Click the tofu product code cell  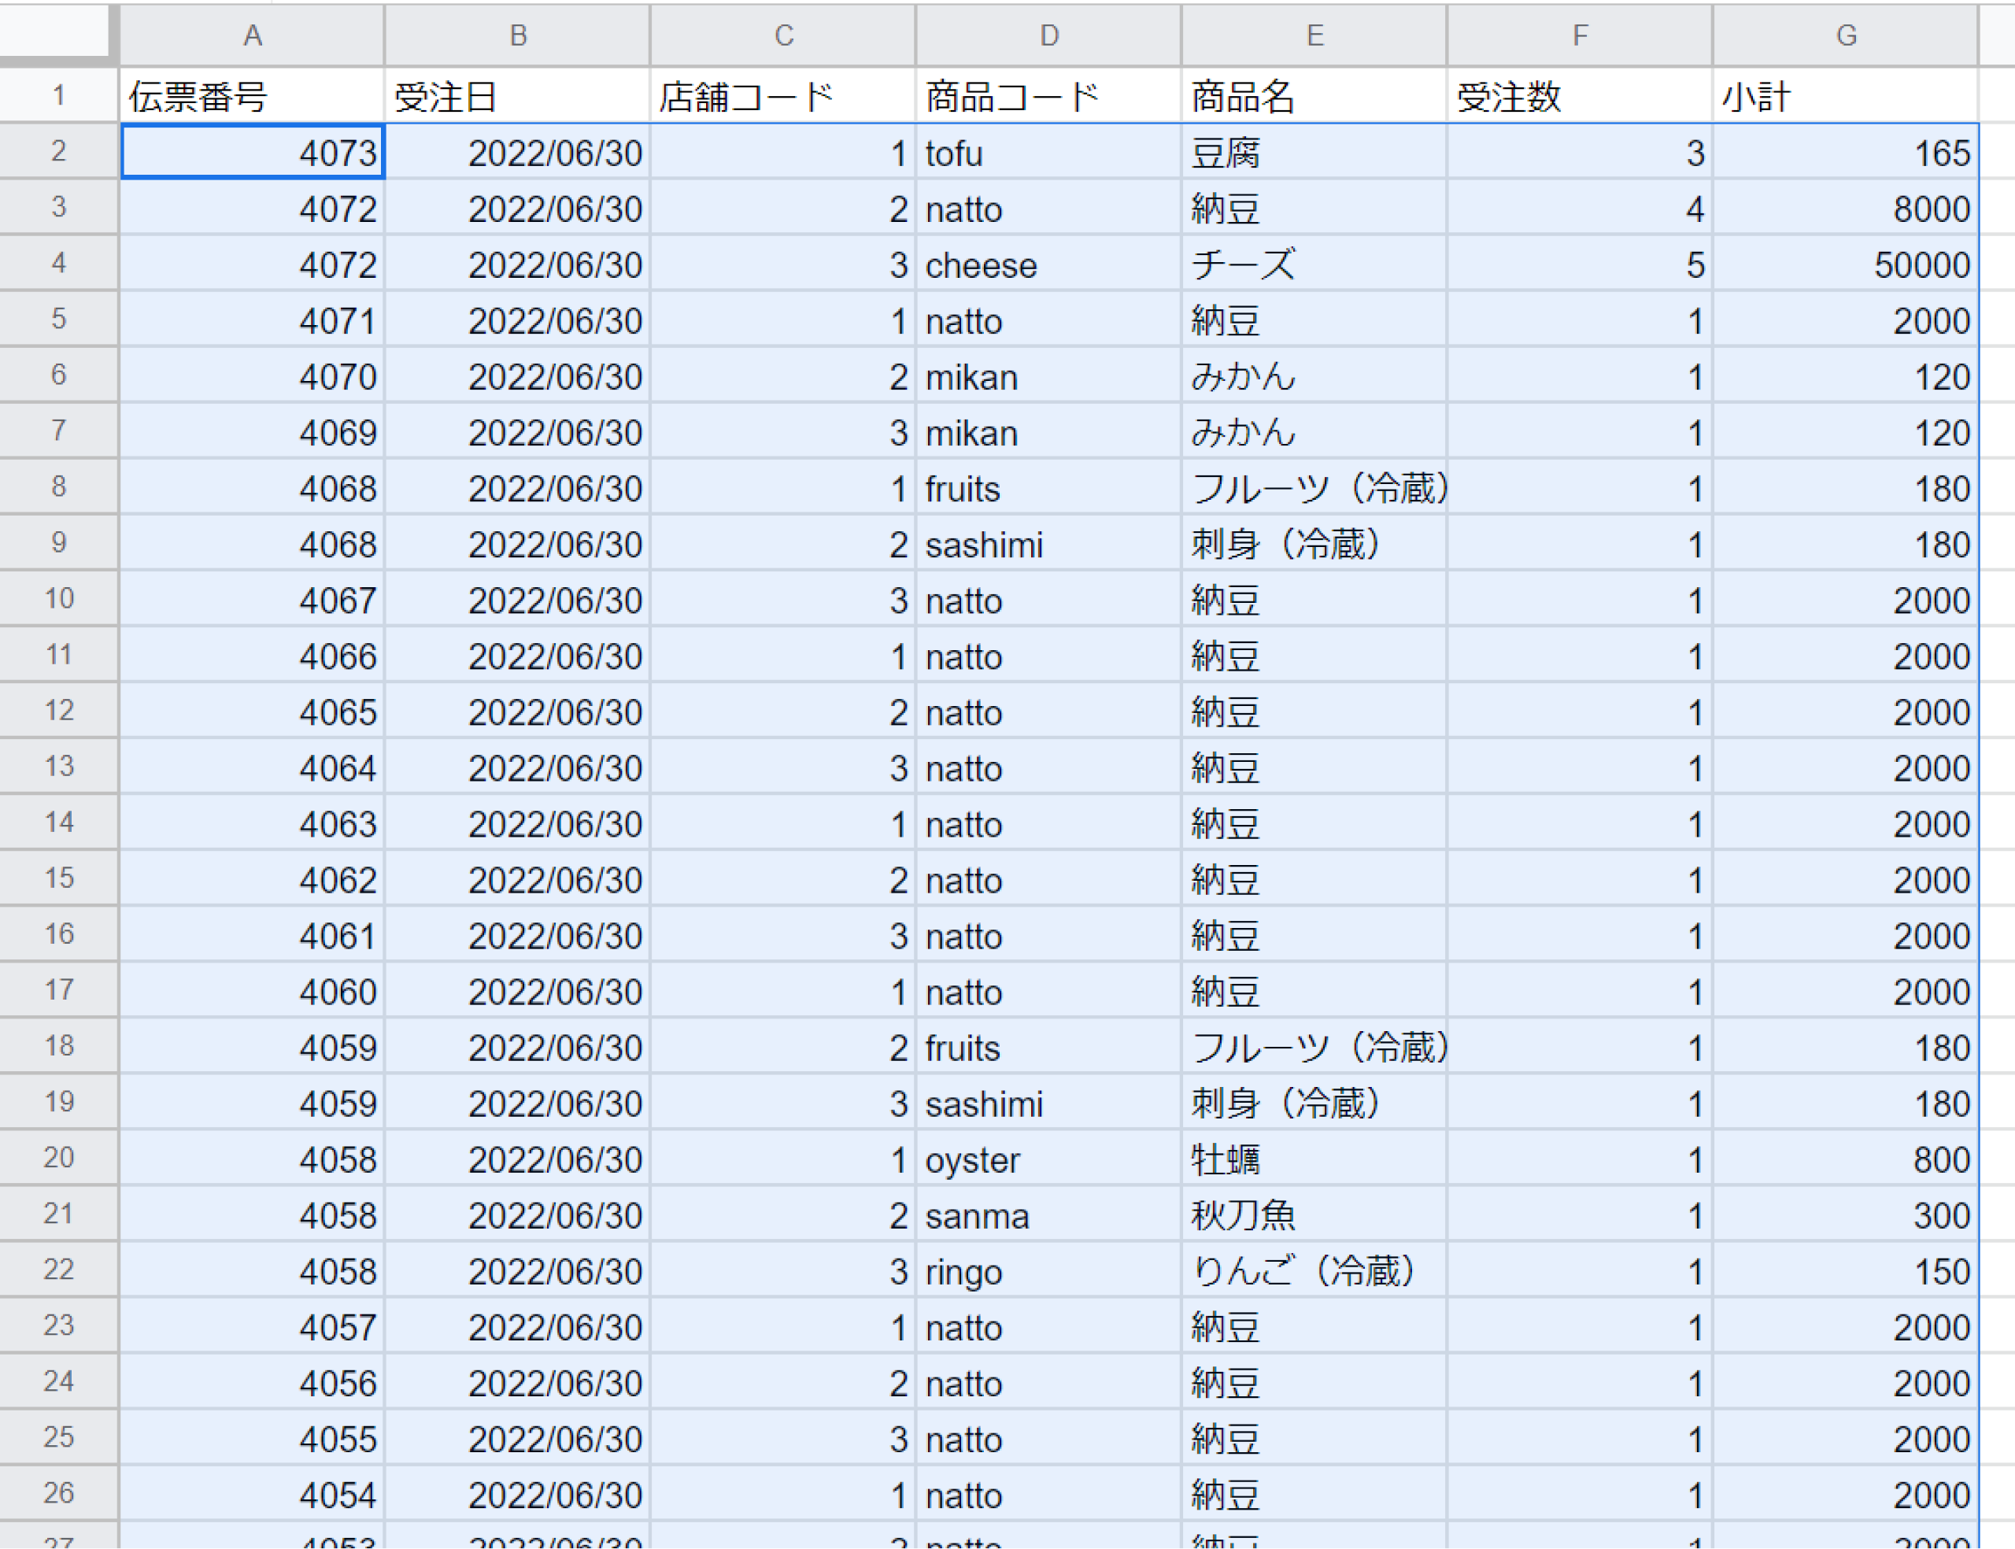(x=1048, y=152)
